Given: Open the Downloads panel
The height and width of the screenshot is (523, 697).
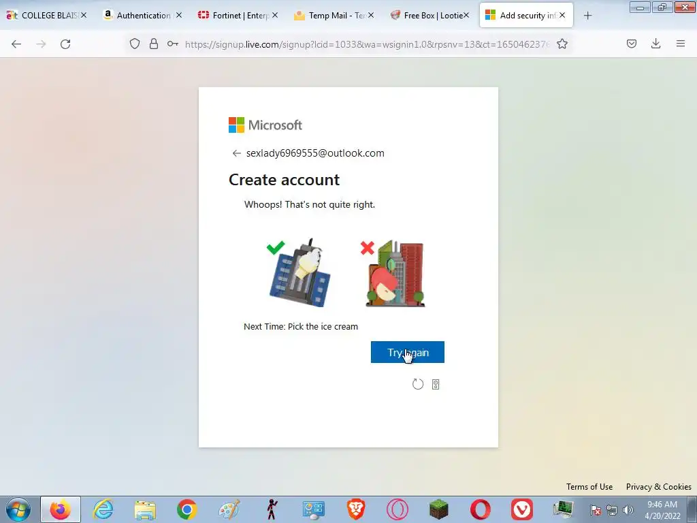Looking at the screenshot, I should [655, 44].
